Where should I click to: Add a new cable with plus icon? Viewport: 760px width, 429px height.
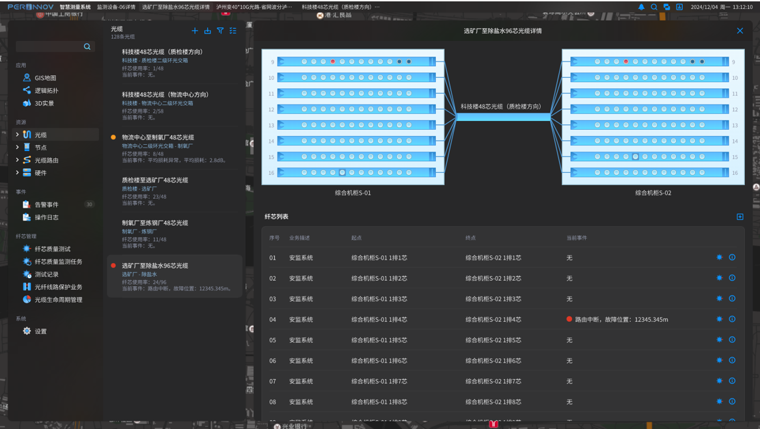(x=195, y=31)
